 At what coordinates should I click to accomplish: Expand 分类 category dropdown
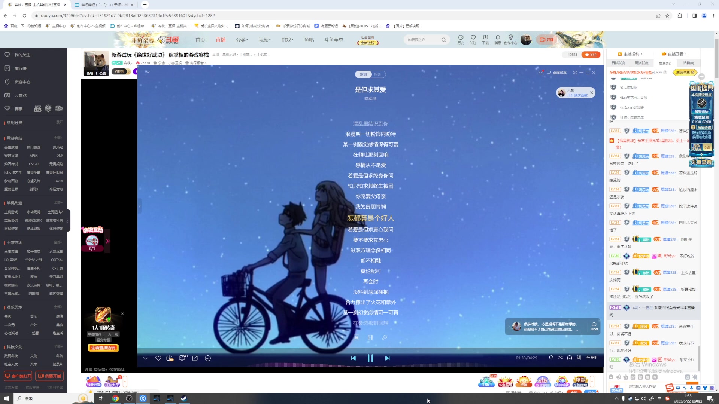coord(242,40)
